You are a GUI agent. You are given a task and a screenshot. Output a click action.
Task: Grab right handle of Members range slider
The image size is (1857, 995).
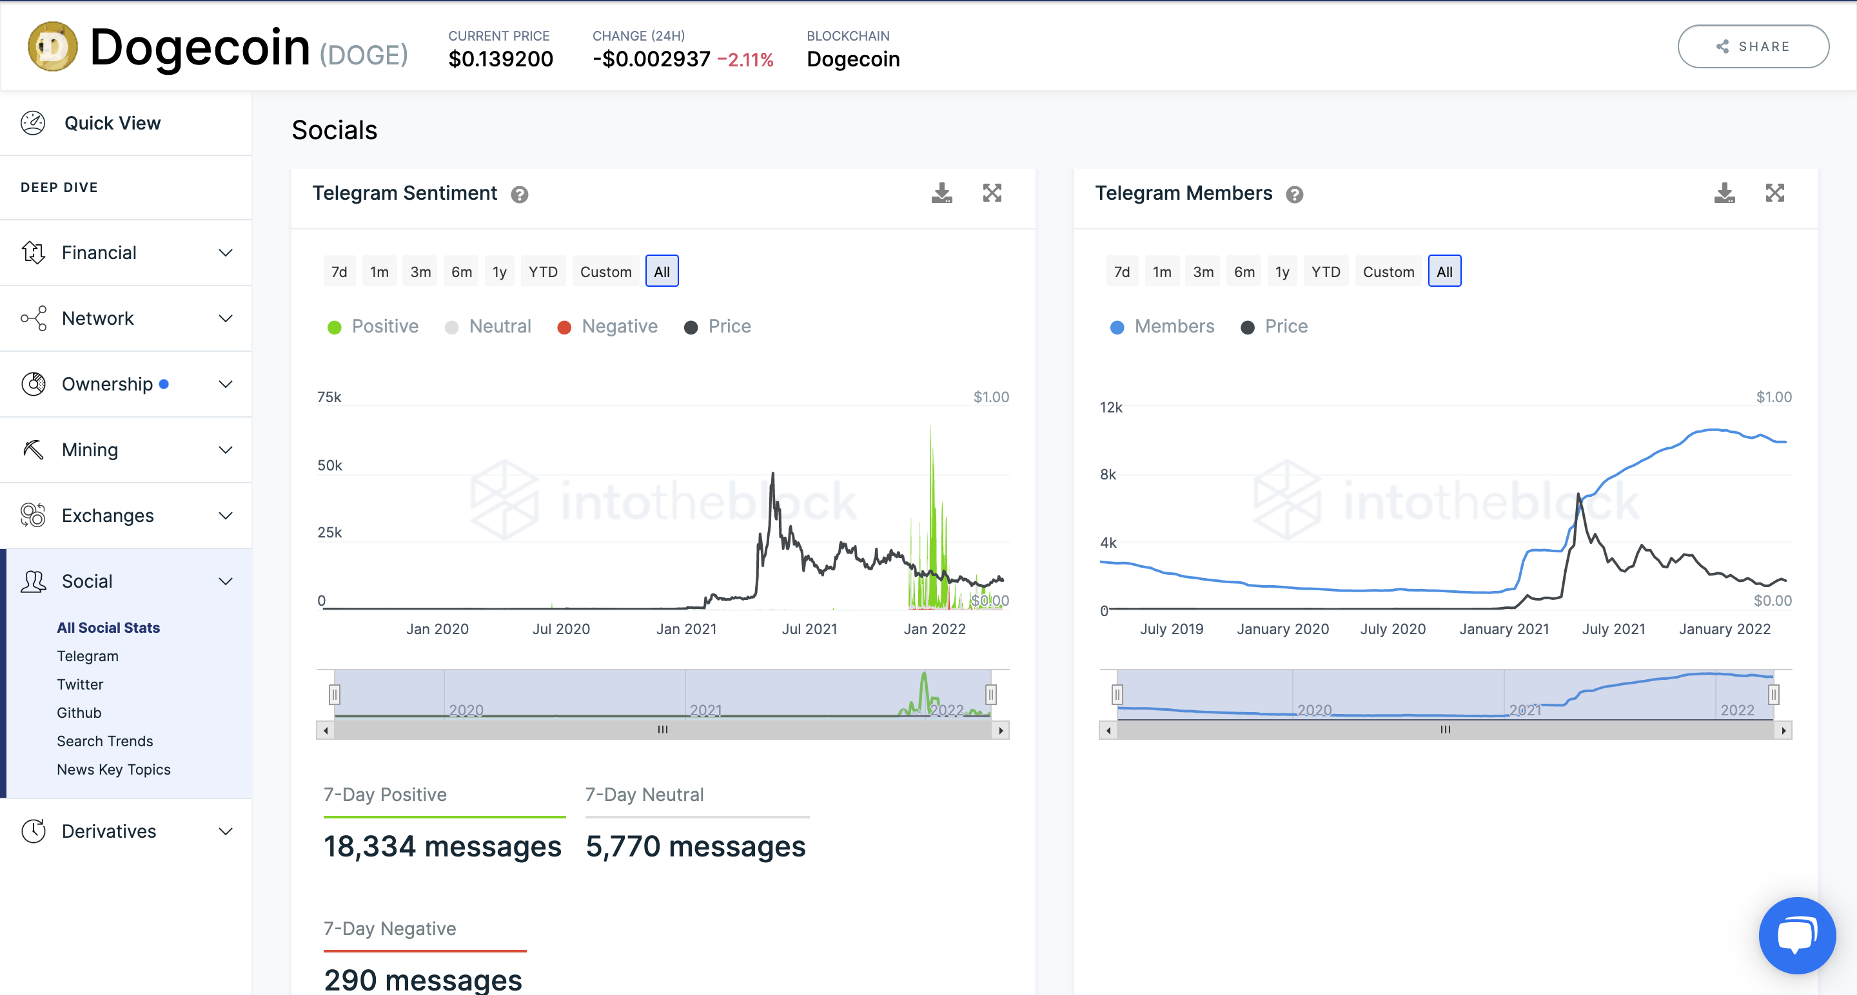(x=1773, y=695)
